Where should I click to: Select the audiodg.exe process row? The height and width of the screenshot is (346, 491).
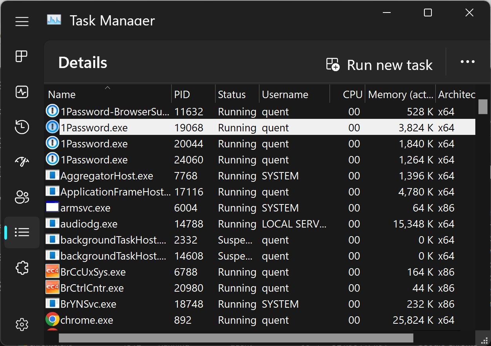pos(89,224)
